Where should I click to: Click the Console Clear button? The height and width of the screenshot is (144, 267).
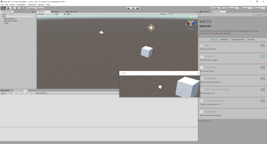(3, 93)
